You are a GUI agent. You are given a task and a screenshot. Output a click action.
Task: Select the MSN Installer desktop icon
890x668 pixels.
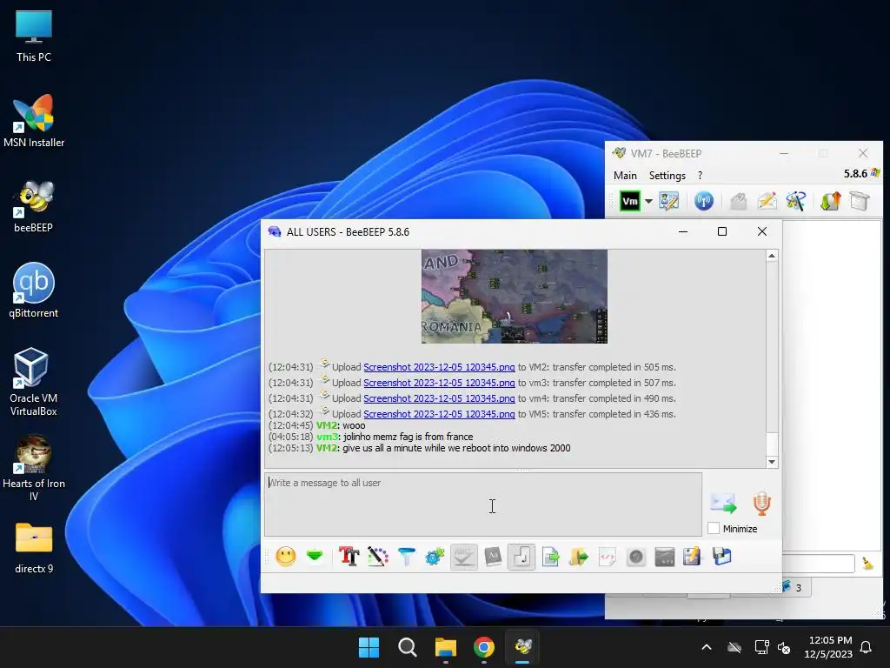pyautogui.click(x=34, y=121)
